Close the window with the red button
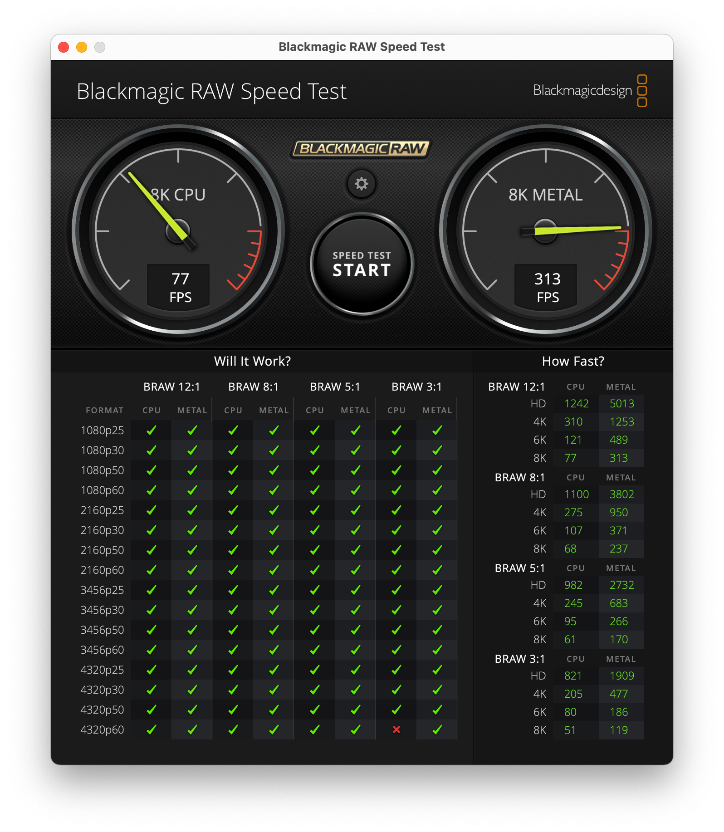Image resolution: width=724 pixels, height=832 pixels. click(64, 47)
